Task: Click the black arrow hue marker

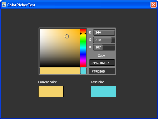Action: pos(83,34)
